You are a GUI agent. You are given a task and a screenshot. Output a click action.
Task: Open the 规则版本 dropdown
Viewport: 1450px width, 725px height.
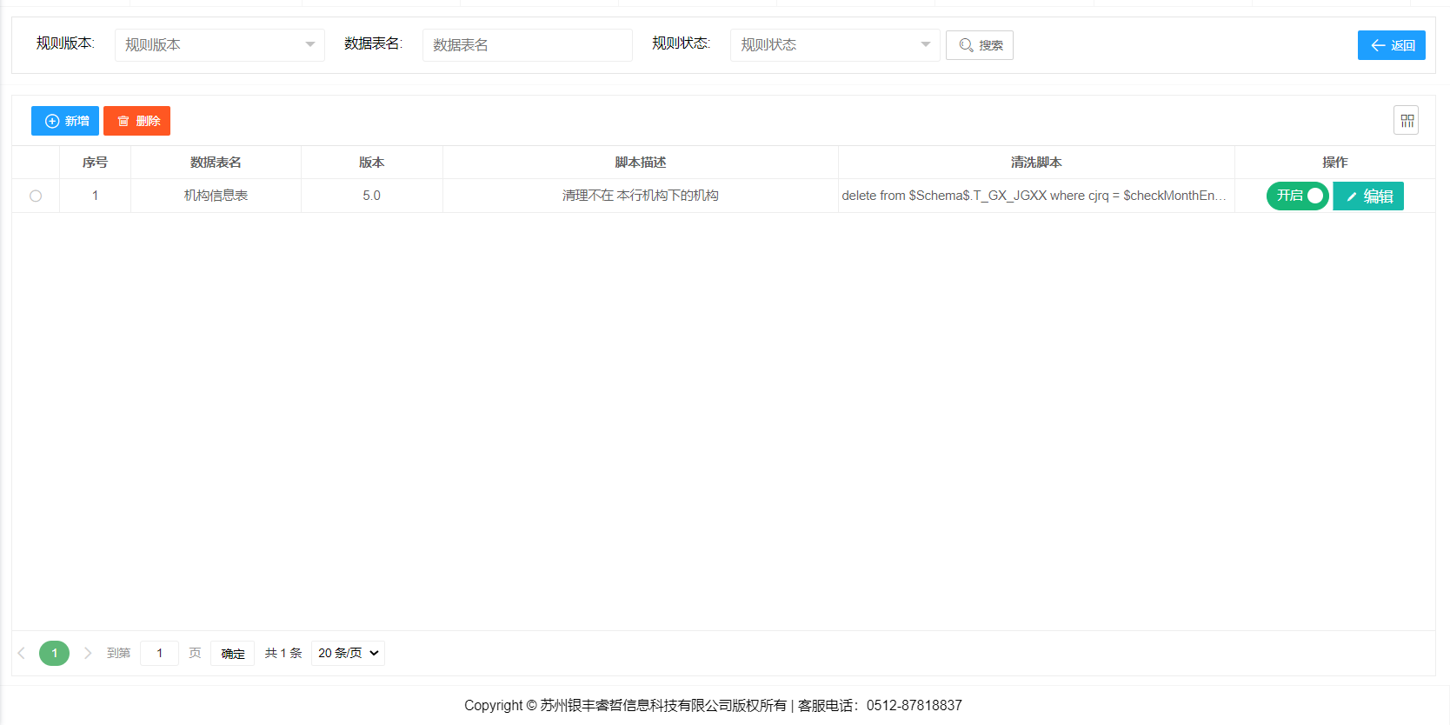point(219,45)
